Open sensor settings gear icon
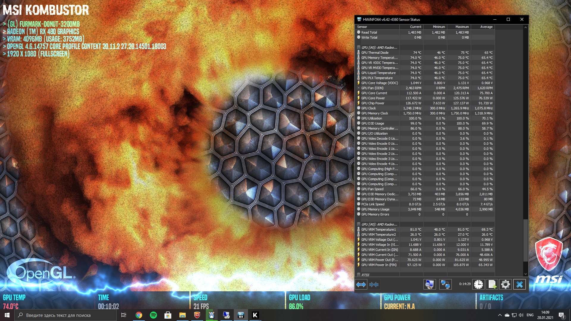 click(505, 284)
